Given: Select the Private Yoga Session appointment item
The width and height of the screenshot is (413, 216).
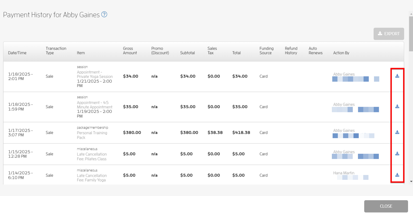Looking at the screenshot, I should [x=95, y=74].
